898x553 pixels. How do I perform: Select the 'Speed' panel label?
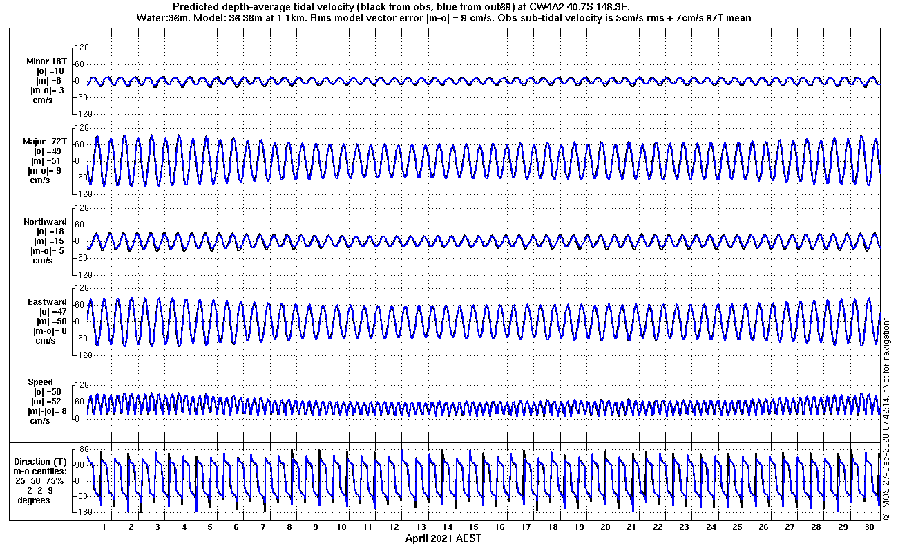pos(40,382)
